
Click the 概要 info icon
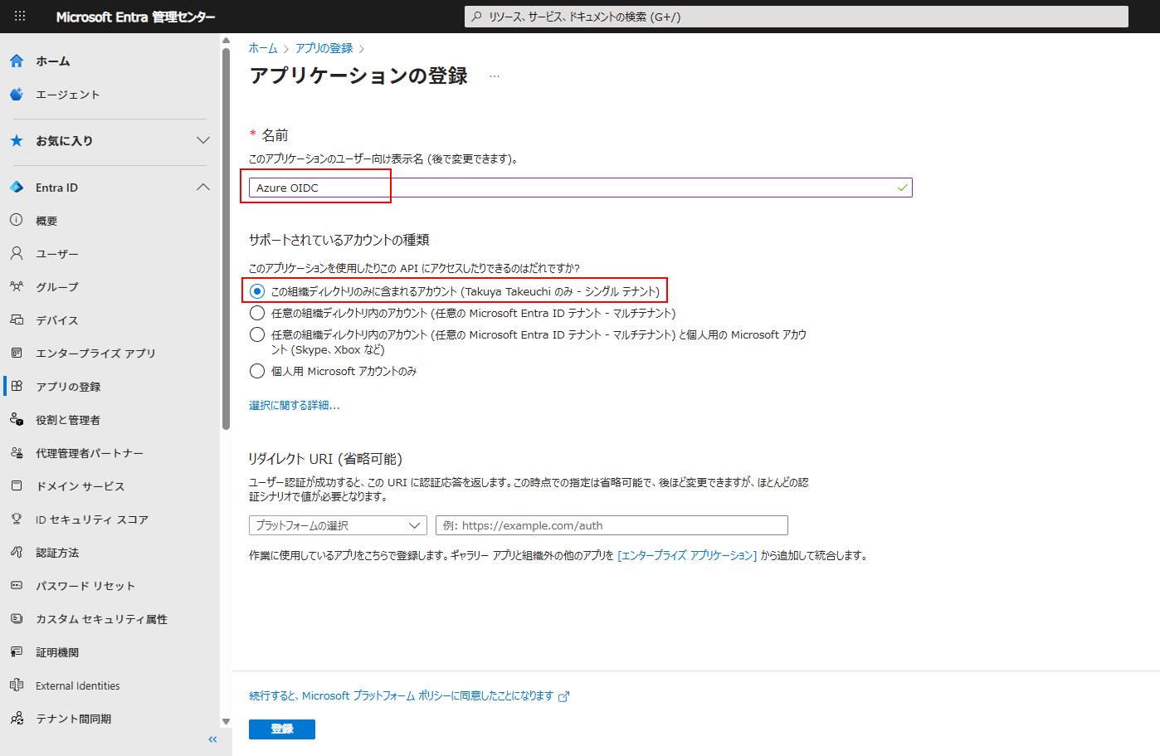coord(17,220)
